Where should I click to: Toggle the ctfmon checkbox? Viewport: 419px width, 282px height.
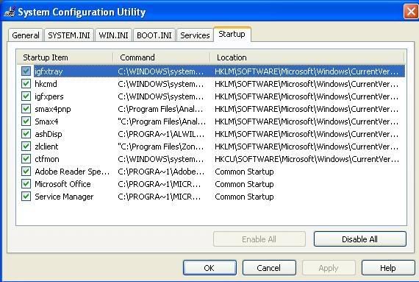26,159
